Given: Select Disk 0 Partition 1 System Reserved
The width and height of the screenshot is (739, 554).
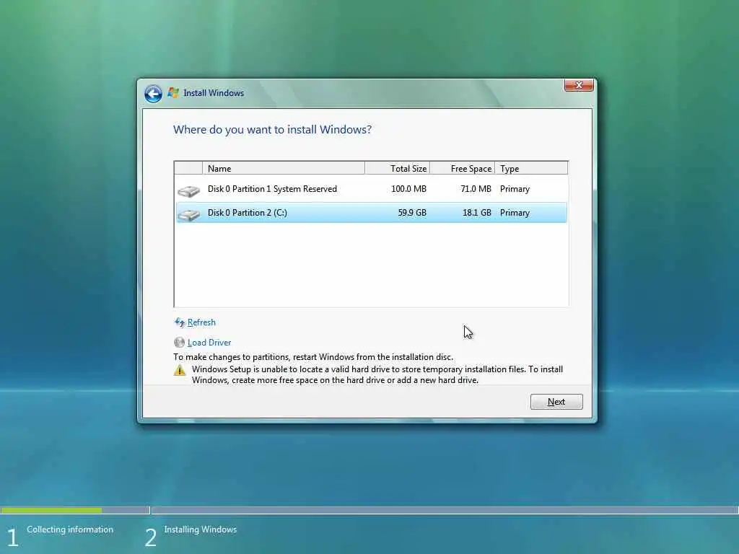Looking at the screenshot, I should [371, 190].
